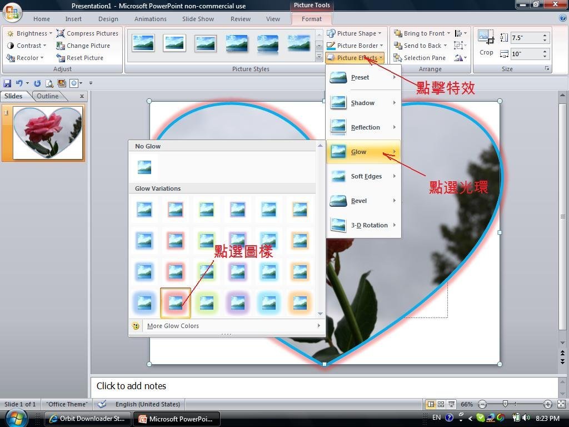Select the Crop tool

tap(486, 43)
